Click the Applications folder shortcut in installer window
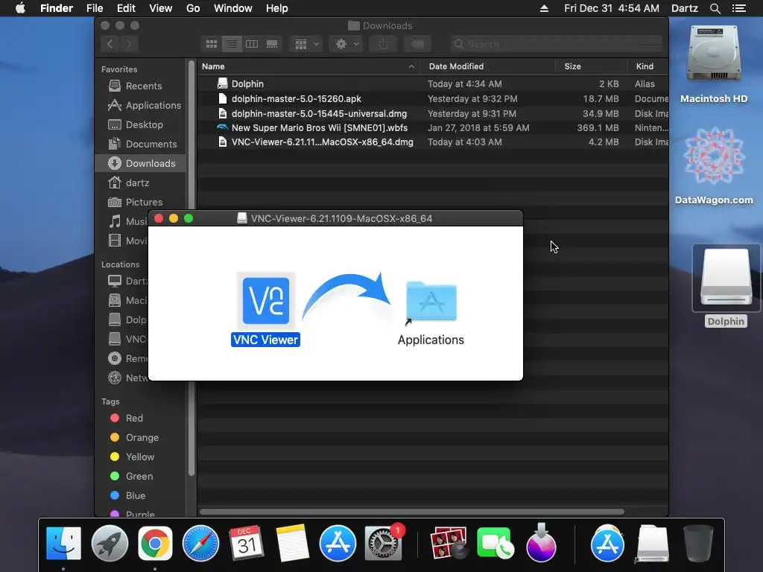This screenshot has width=763, height=572. coord(431,302)
